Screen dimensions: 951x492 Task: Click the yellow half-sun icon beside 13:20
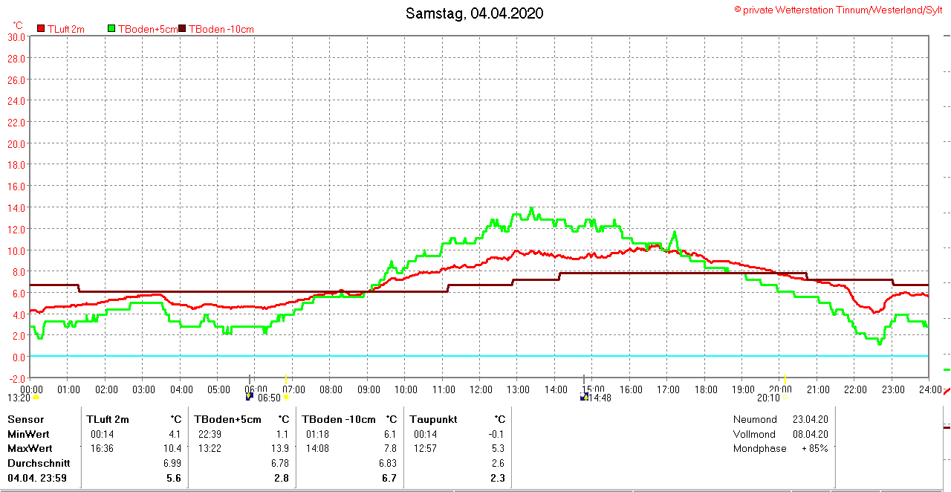36,398
